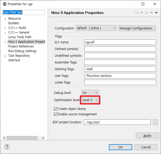Click the Manage Configurations button
Screen dimensions: 161x154
(137, 28)
